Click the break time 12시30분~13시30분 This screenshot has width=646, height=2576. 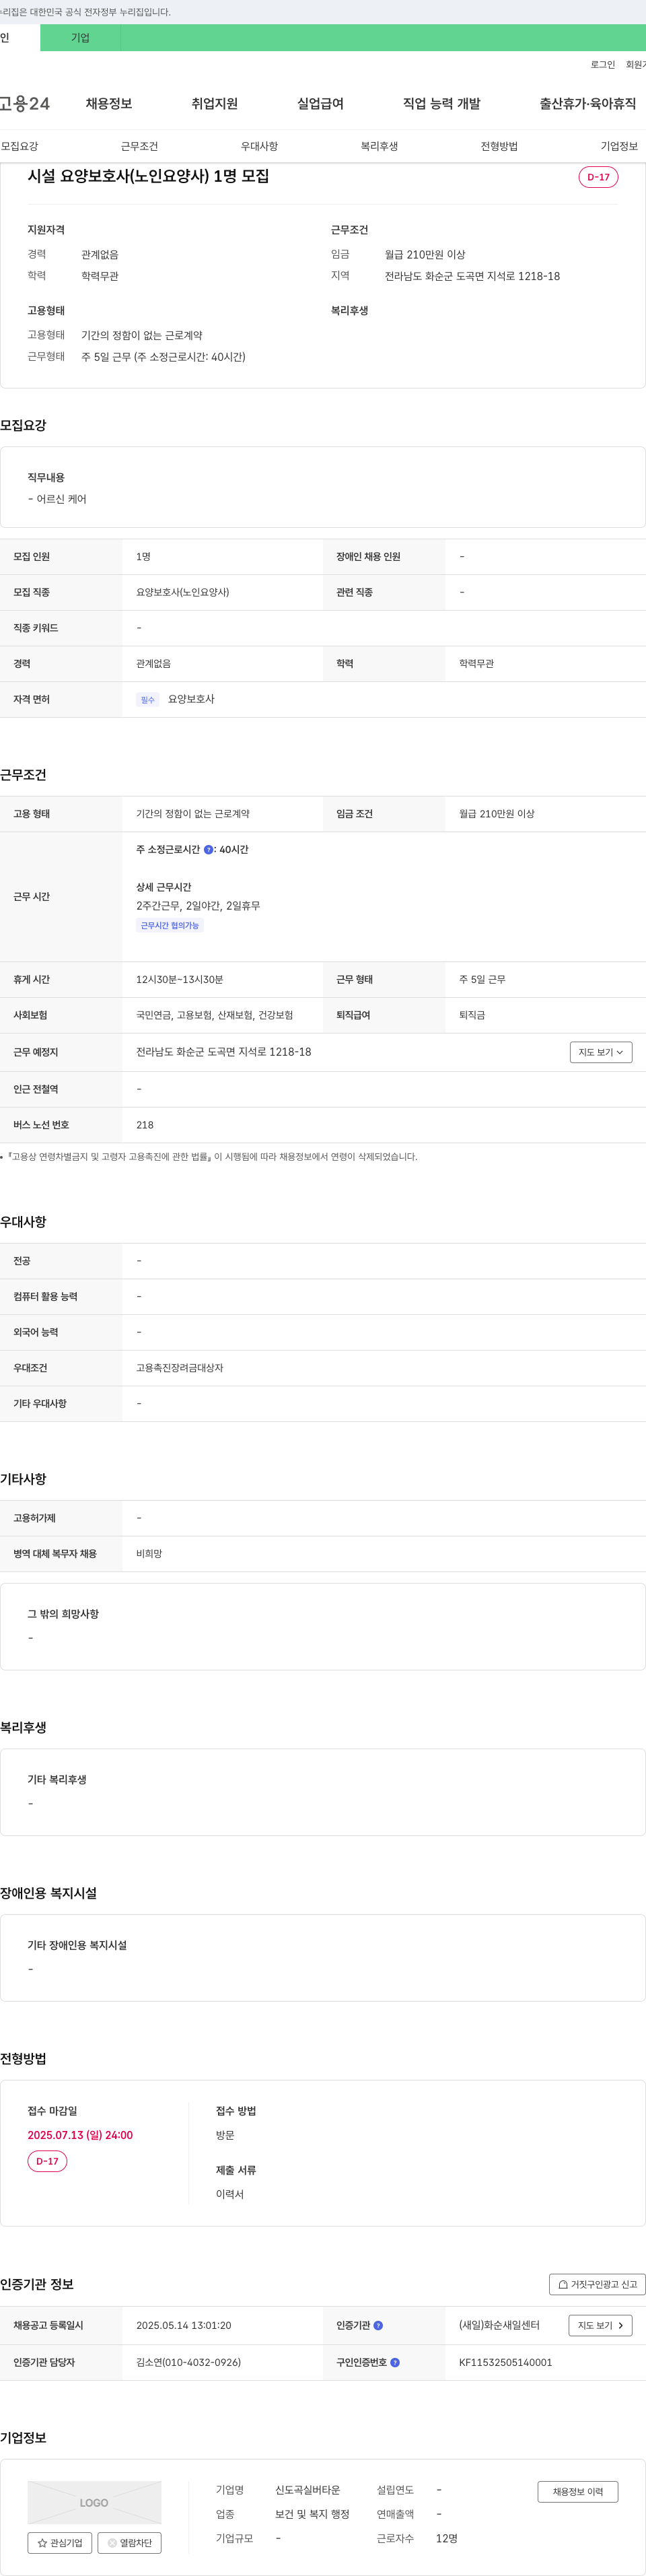click(179, 979)
